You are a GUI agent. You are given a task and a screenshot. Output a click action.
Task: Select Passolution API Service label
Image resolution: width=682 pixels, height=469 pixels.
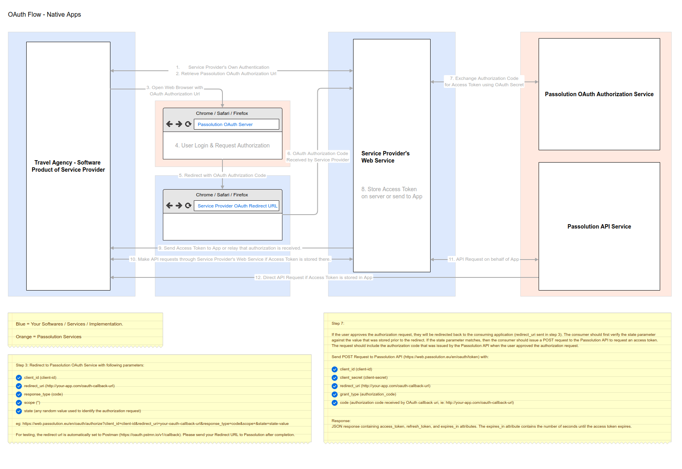click(x=599, y=227)
